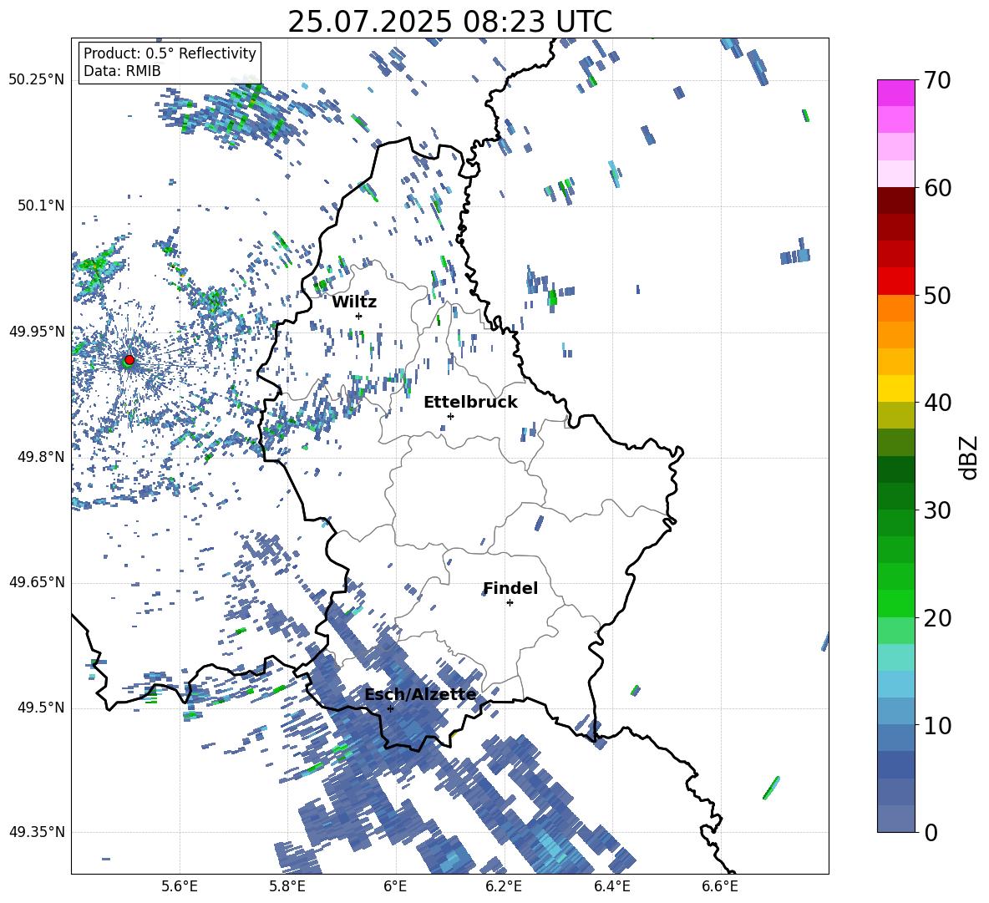Click the 50.25°N latitude label
This screenshot has height=903, width=989.
(x=37, y=80)
